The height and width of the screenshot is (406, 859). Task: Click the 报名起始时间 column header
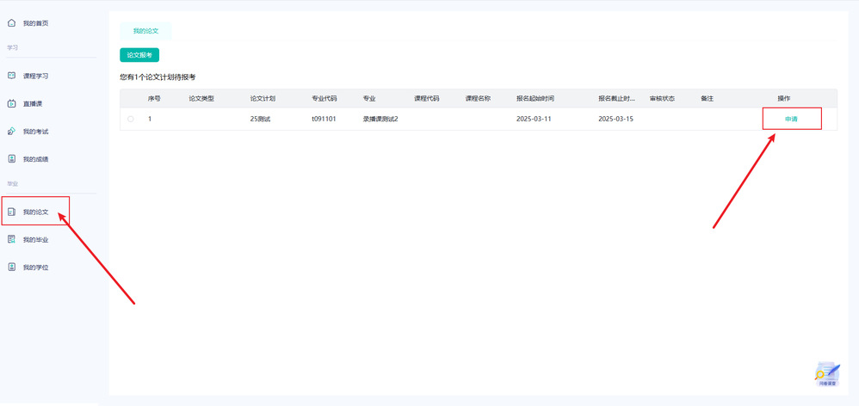coord(541,98)
